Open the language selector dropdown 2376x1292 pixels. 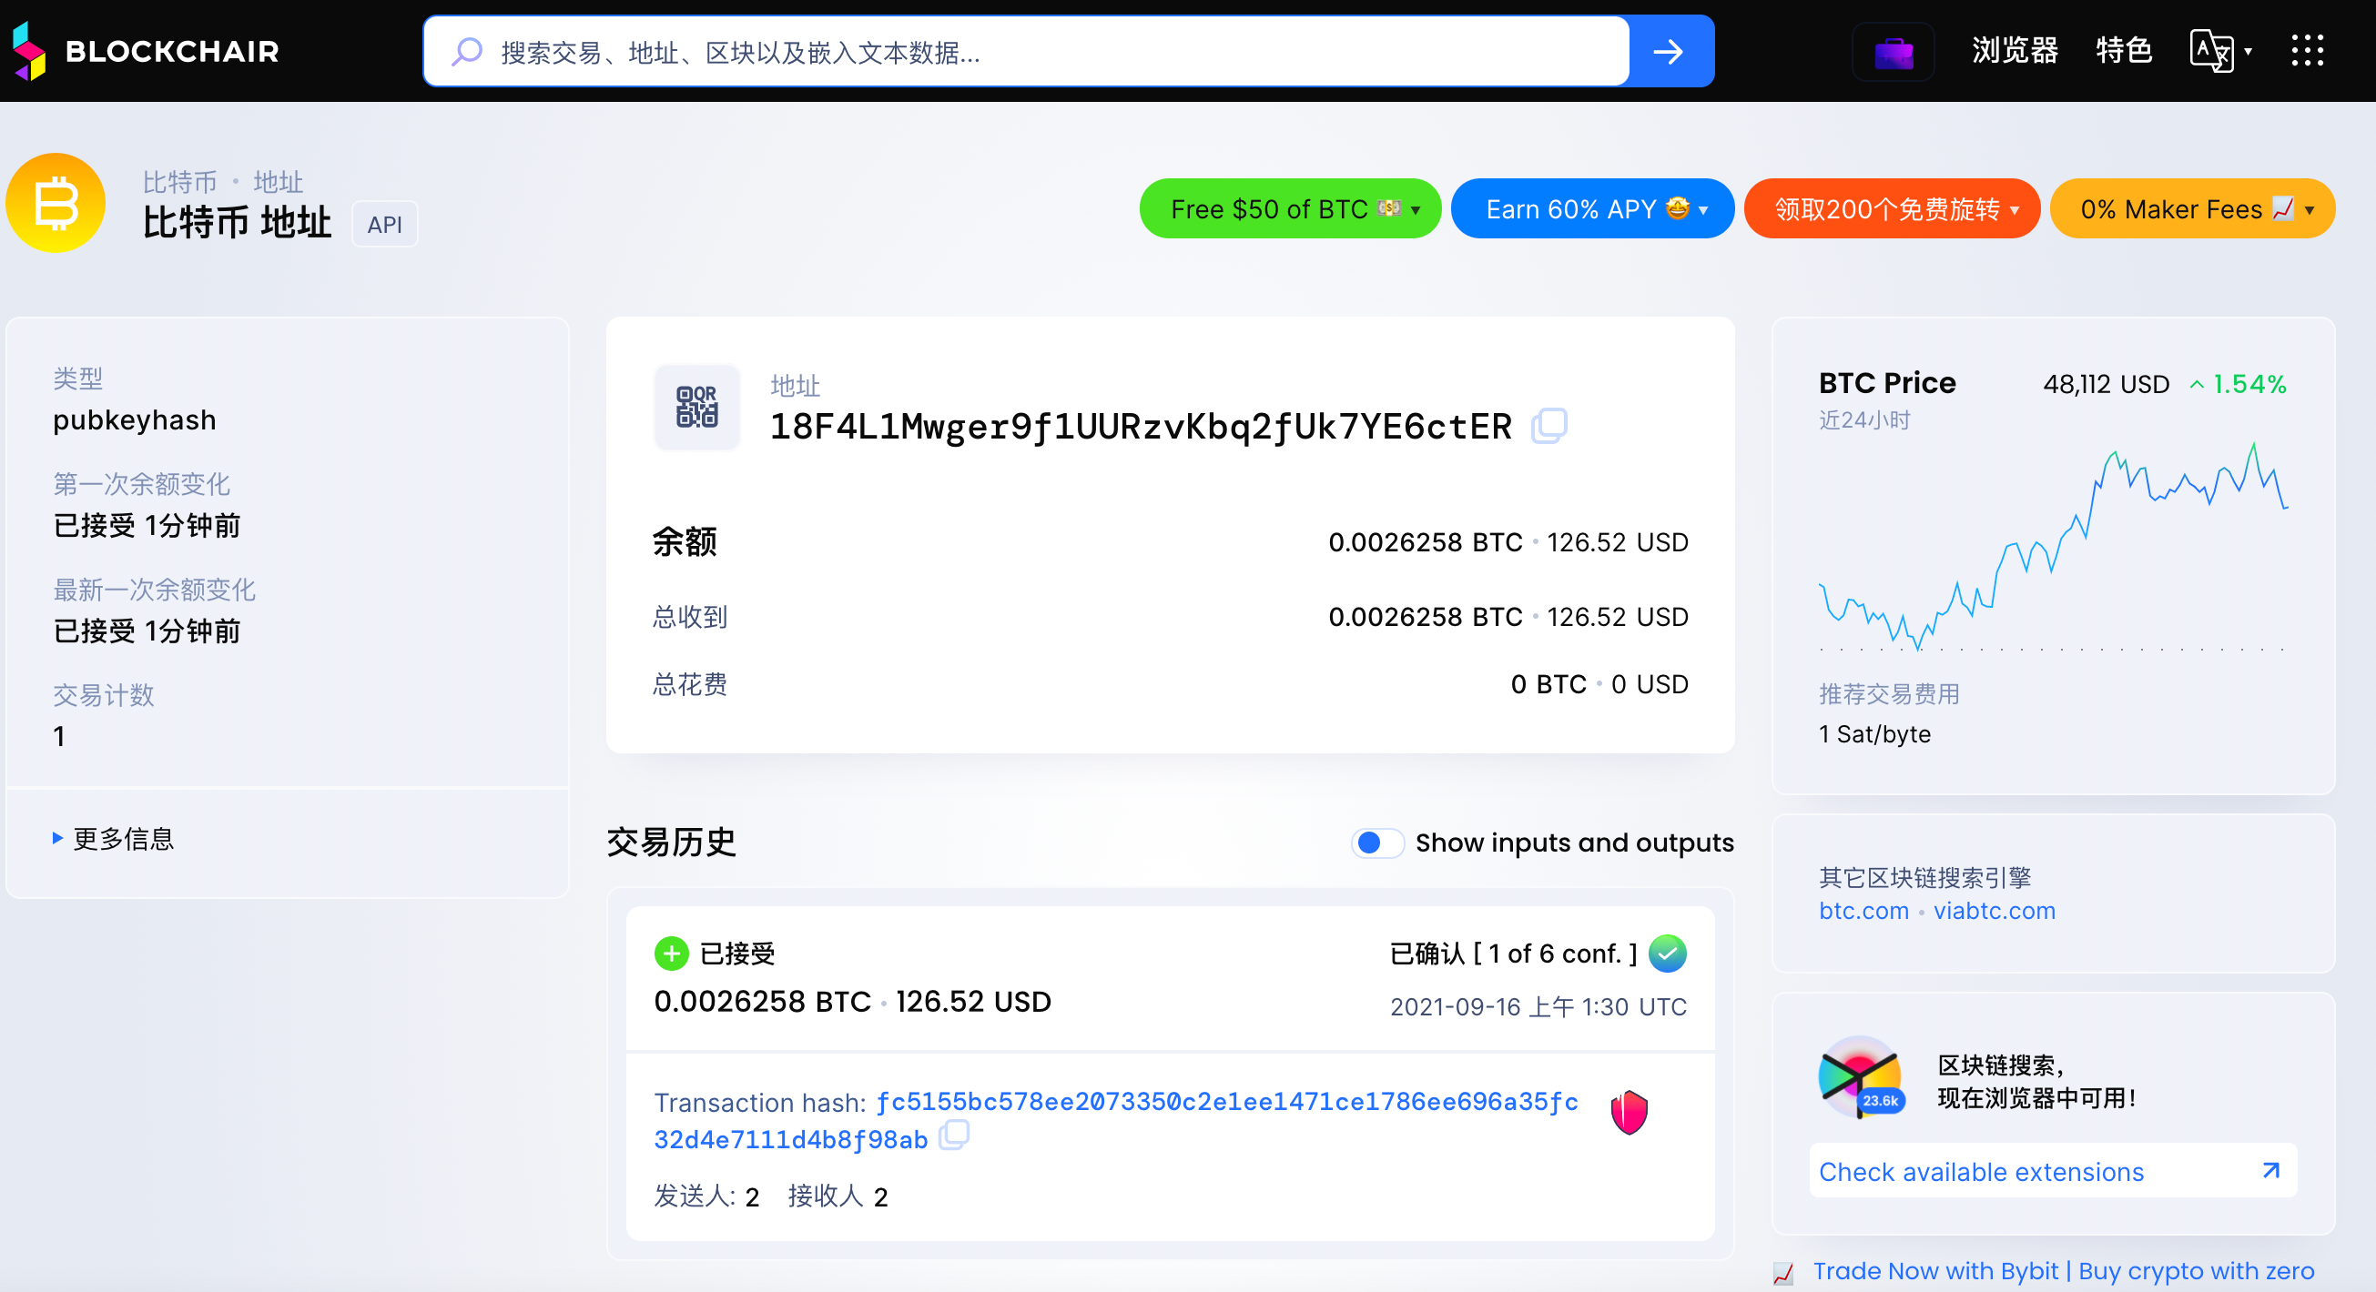tap(2219, 51)
